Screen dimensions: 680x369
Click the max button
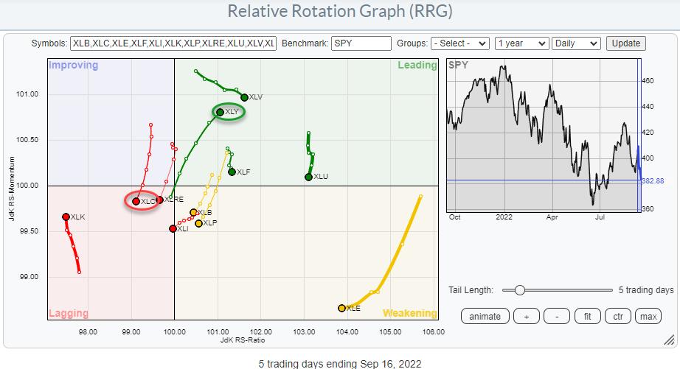click(x=648, y=317)
